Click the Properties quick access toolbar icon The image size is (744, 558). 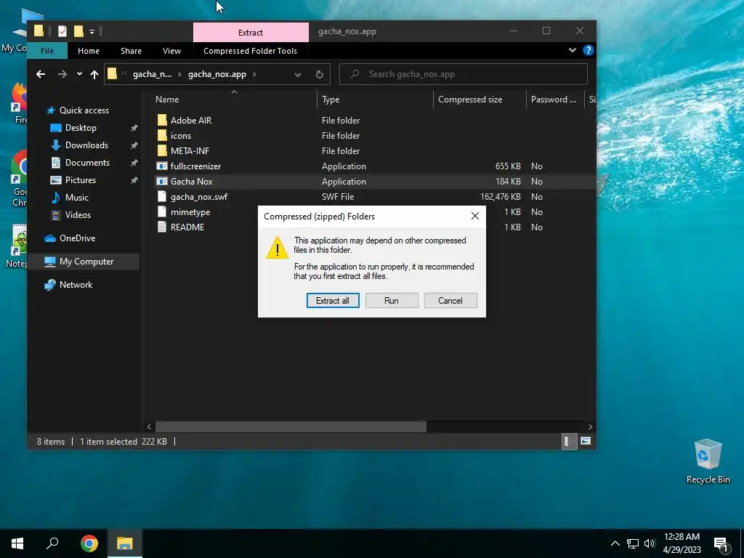click(x=62, y=31)
